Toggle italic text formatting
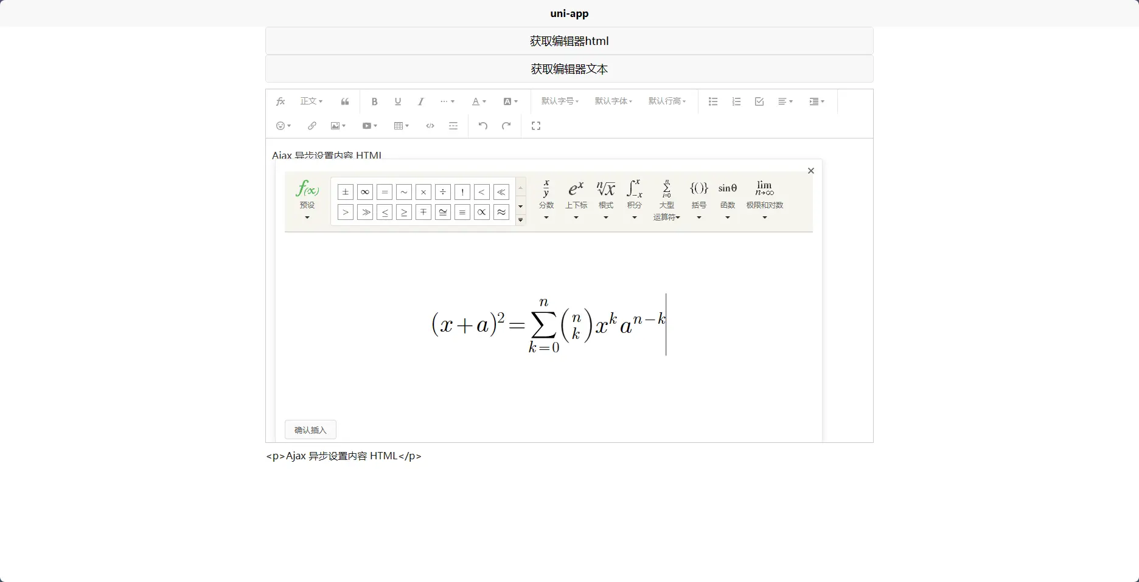This screenshot has width=1139, height=582. [x=420, y=101]
